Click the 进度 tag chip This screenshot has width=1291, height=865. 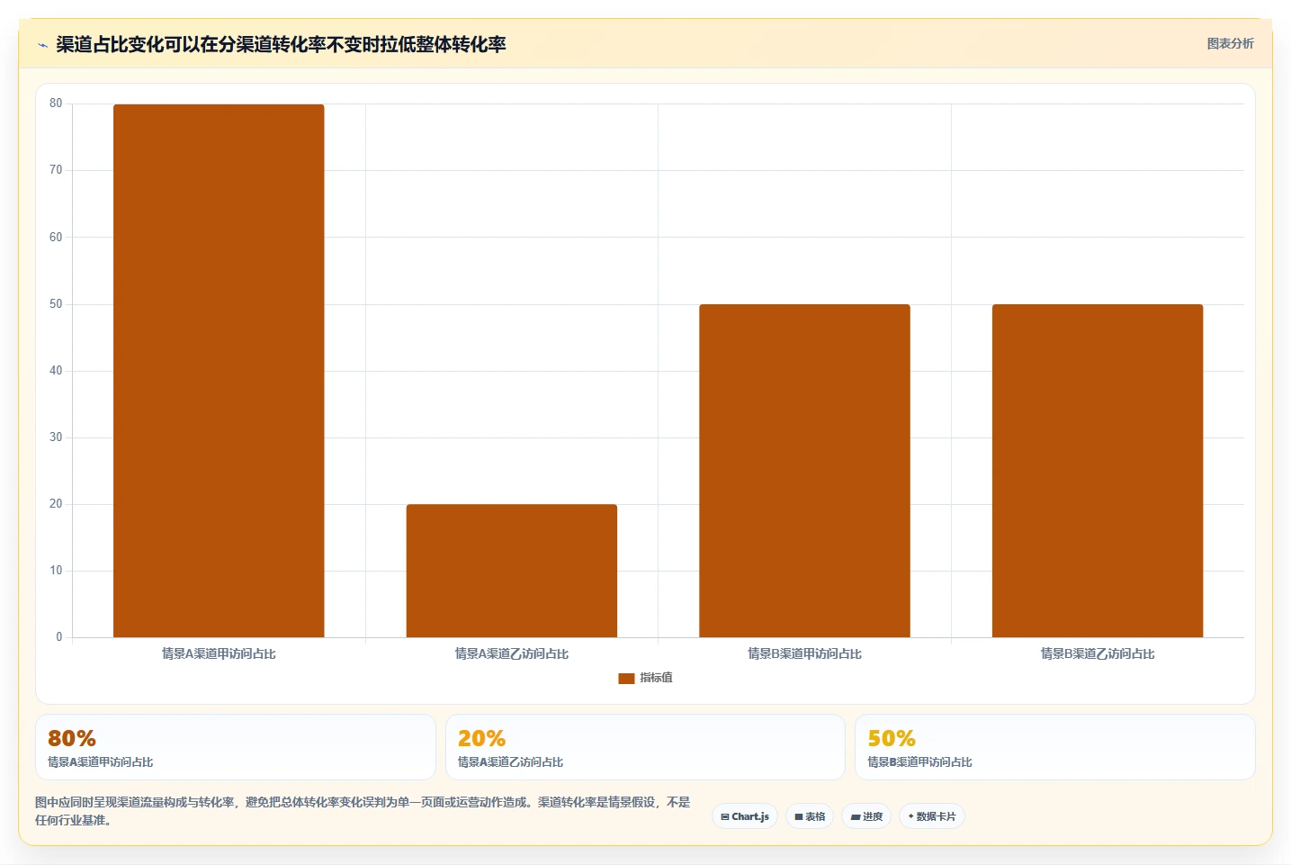click(x=866, y=816)
